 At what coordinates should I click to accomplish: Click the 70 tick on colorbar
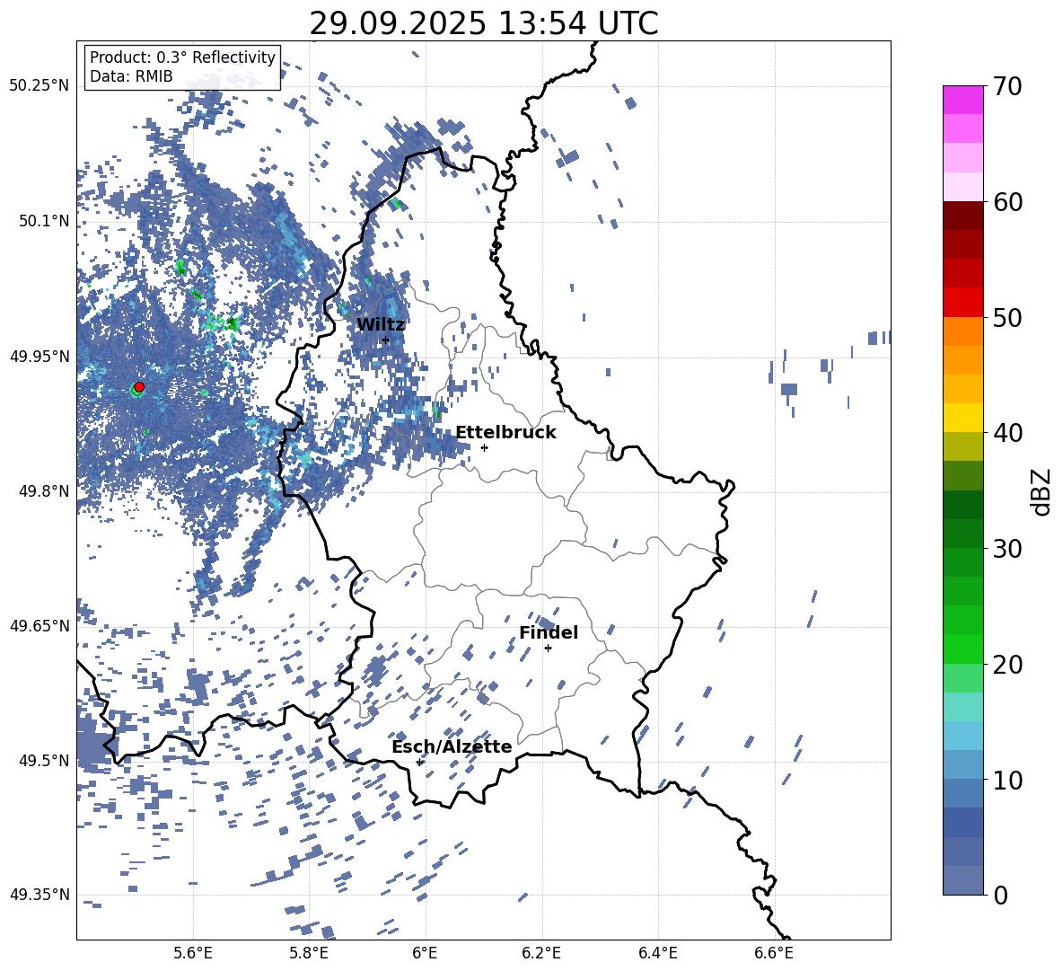1006,86
